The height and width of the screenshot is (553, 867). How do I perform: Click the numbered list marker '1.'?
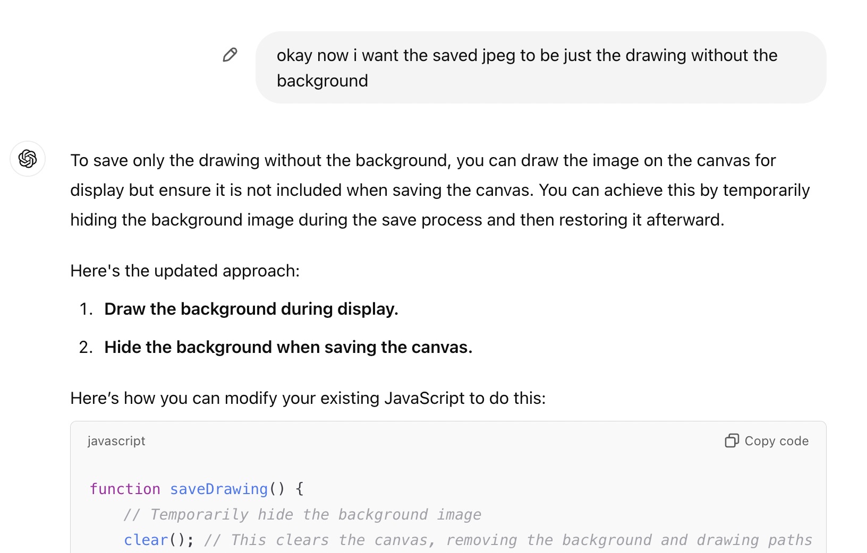point(86,309)
